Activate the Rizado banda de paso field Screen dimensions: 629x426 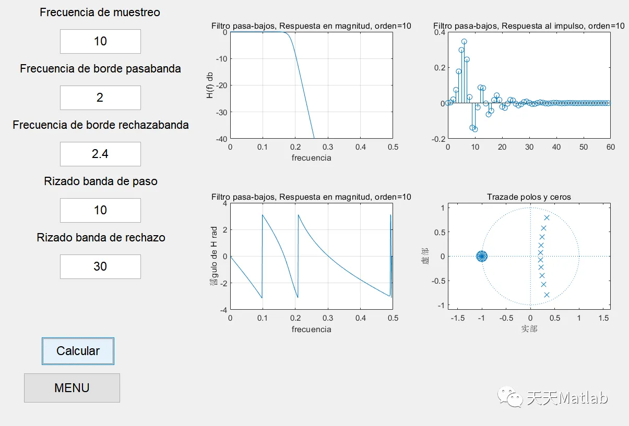(100, 210)
